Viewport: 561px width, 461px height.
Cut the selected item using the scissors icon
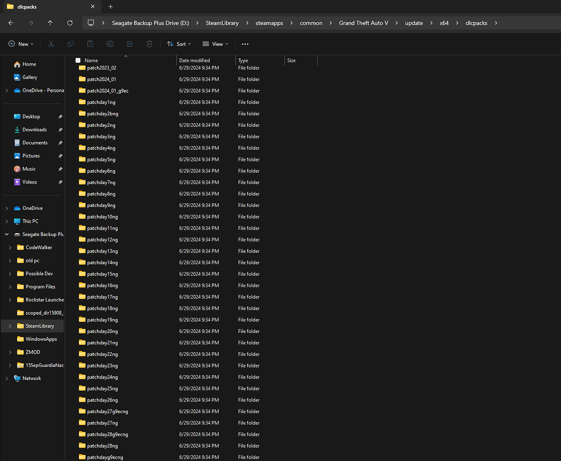[x=51, y=44]
